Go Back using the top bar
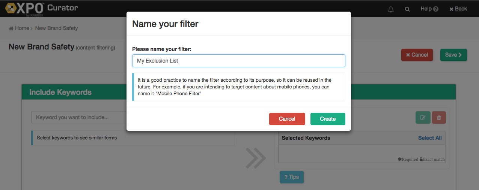479x190 pixels. coord(458,9)
